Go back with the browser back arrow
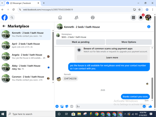The image size is (156, 117). pos(2,10)
